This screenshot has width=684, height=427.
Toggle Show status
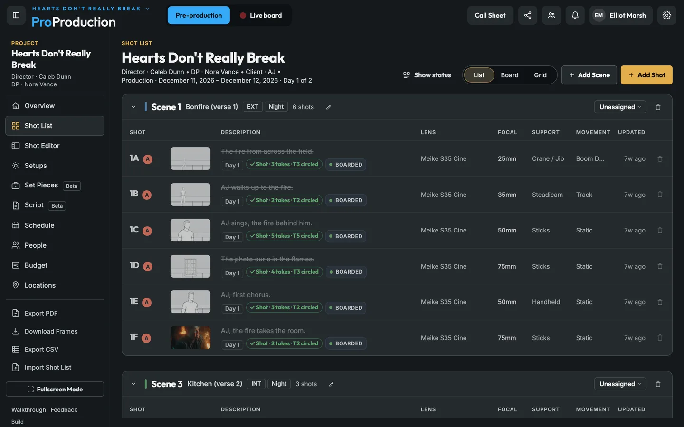coord(427,75)
